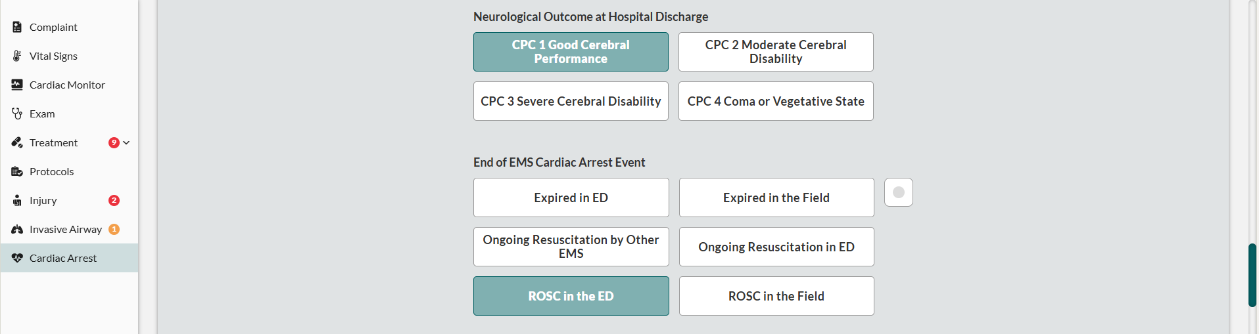1259x334 pixels.
Task: Click the Treatment pills icon
Action: click(17, 142)
